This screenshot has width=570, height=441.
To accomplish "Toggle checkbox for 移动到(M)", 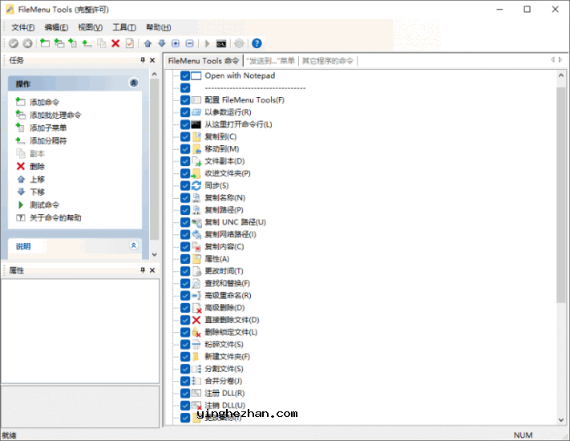I will point(185,149).
